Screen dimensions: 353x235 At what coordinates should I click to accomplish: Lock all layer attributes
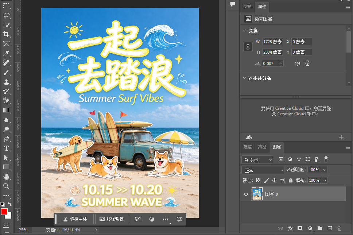click(291, 180)
